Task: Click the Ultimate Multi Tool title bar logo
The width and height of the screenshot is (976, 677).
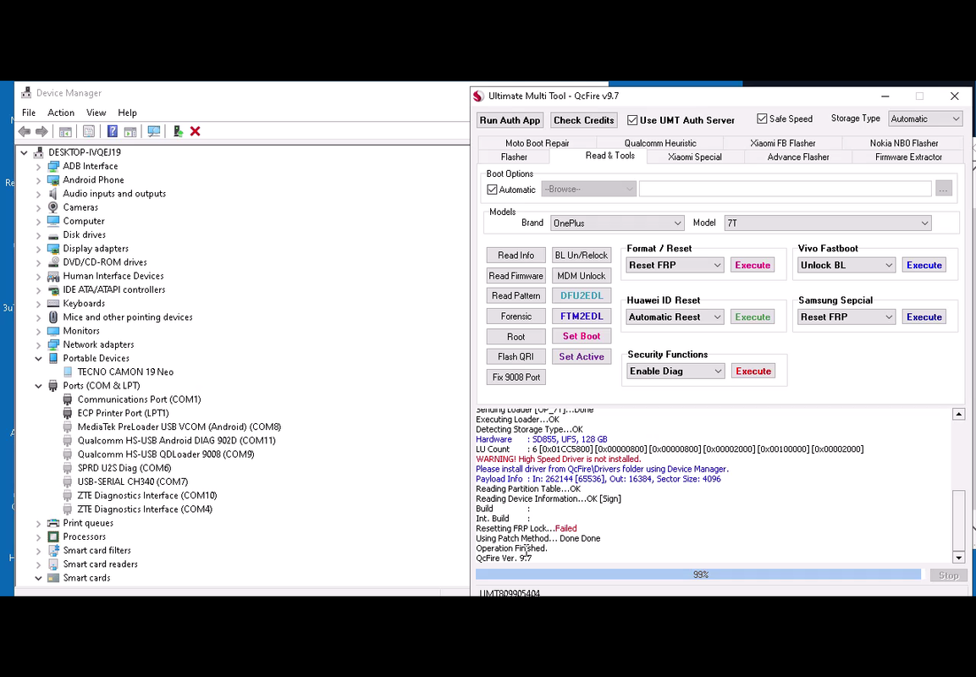Action: click(x=478, y=96)
